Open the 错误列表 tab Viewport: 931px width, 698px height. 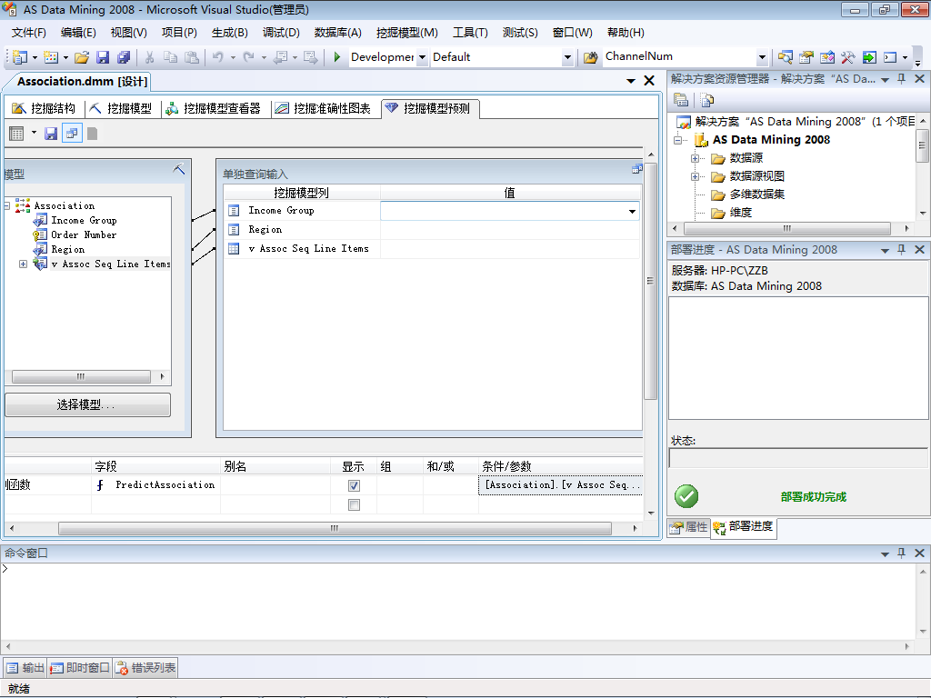145,668
